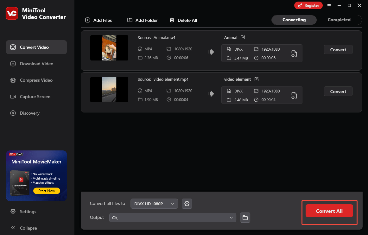This screenshot has height=235, width=368.
Task: Rename the Animal output with the pencil icon
Action: pyautogui.click(x=243, y=37)
